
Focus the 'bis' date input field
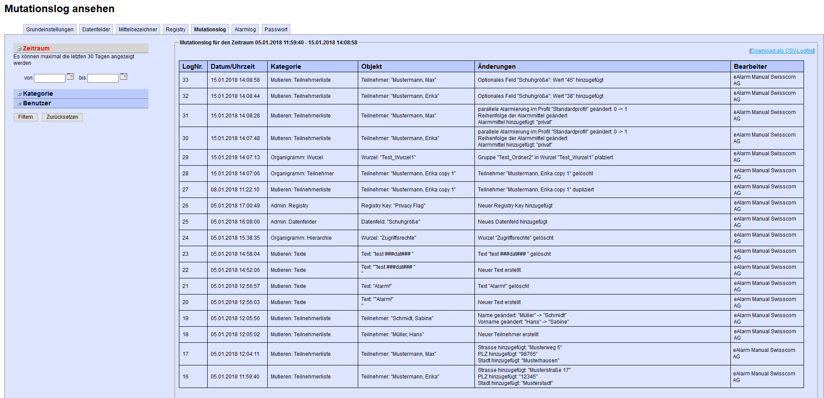(103, 78)
